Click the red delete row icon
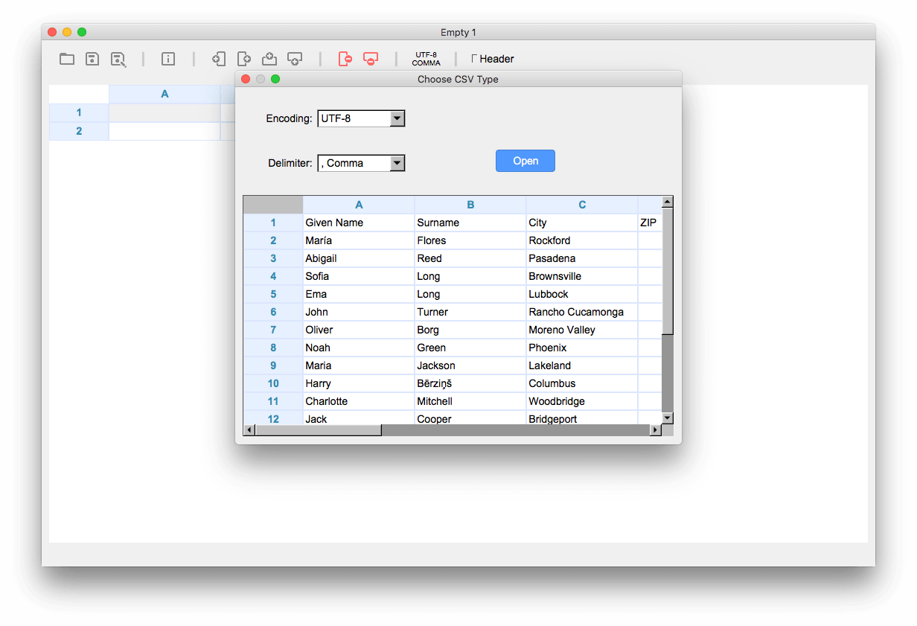The width and height of the screenshot is (917, 626). [x=371, y=59]
